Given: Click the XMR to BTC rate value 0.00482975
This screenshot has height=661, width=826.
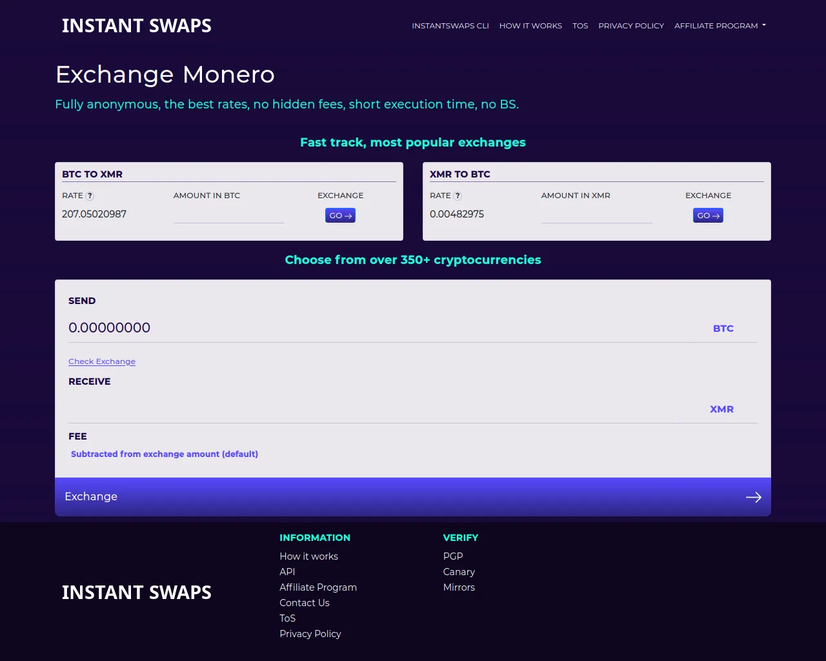Looking at the screenshot, I should (x=457, y=214).
